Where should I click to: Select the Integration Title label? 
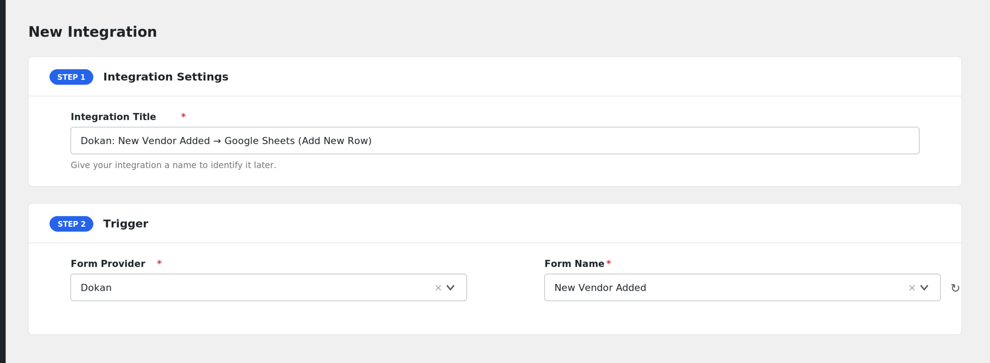(x=113, y=117)
